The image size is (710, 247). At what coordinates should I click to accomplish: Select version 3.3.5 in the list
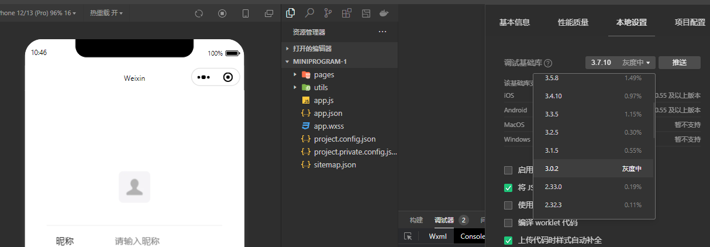[592, 114]
